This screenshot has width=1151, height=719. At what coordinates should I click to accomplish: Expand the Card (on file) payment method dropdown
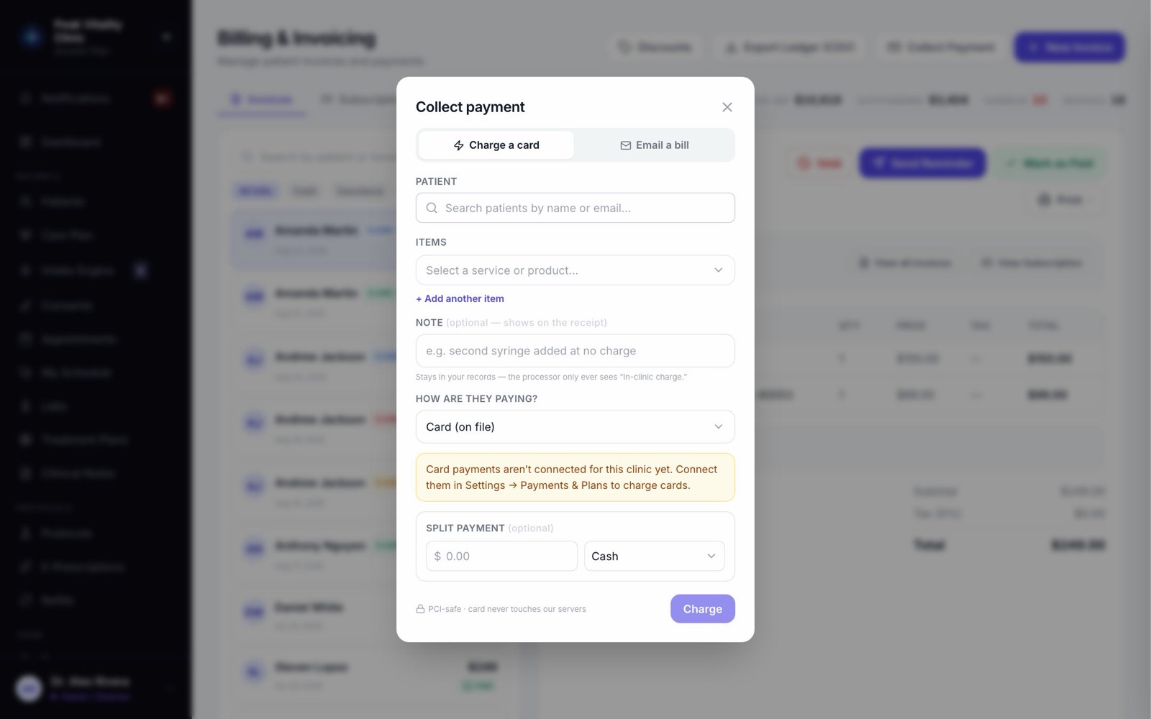pos(575,427)
